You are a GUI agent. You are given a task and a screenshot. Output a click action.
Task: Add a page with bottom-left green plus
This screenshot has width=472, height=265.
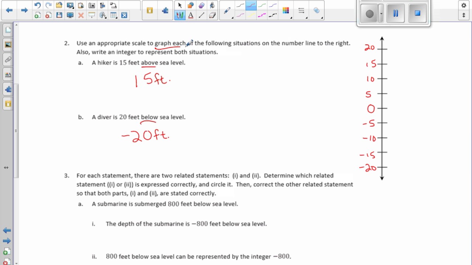(x=6, y=252)
